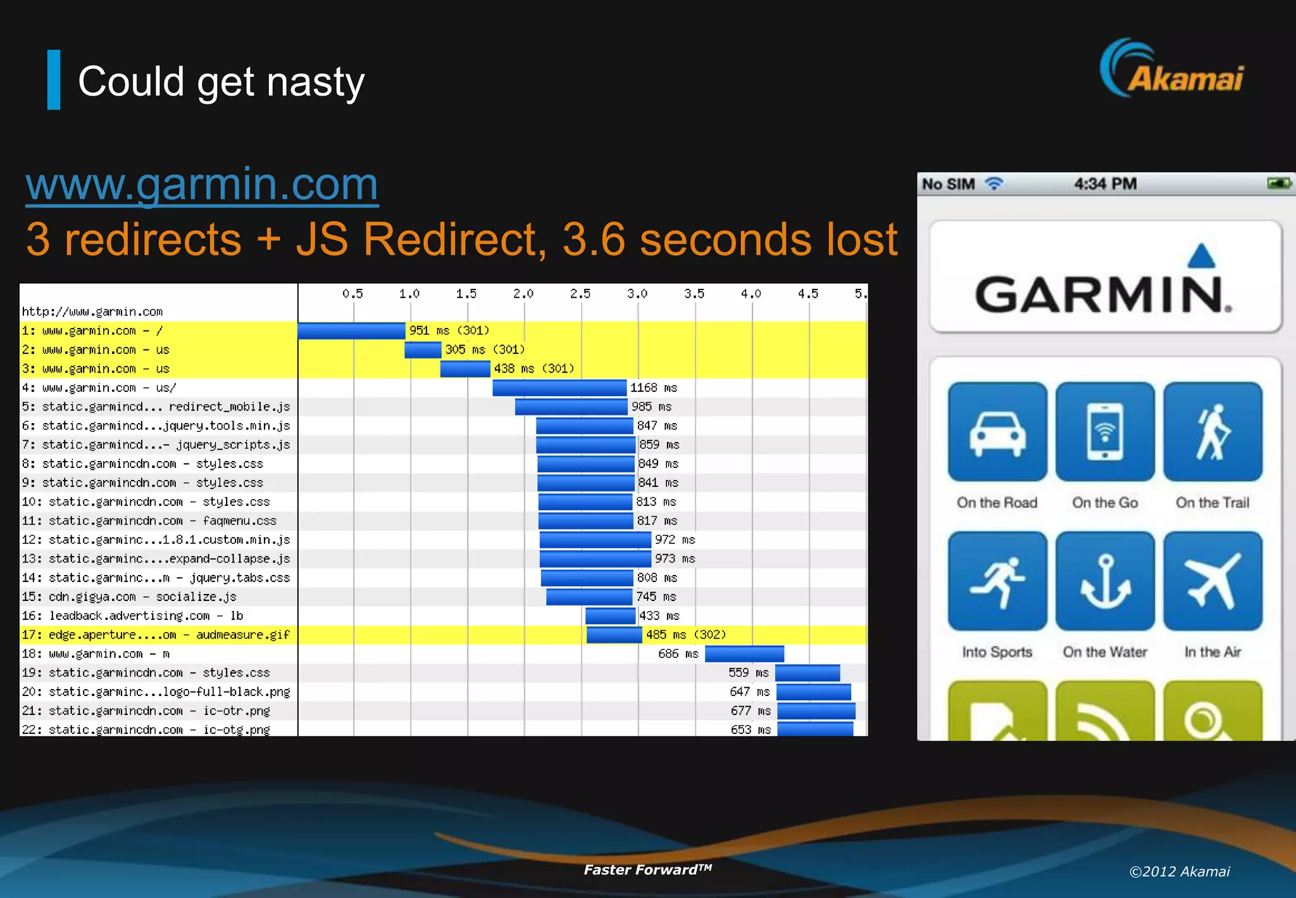Select row 22 ic-otg.png
The image size is (1296, 898).
[x=443, y=729]
